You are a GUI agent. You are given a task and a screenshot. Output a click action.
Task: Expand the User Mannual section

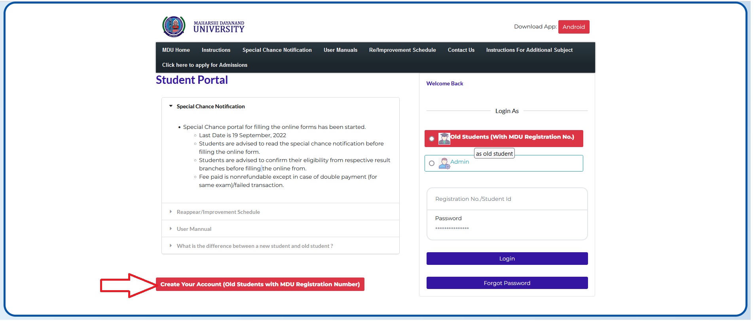pyautogui.click(x=194, y=229)
